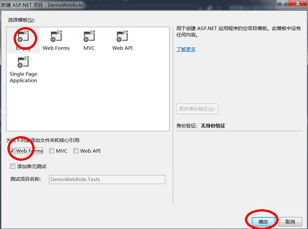This screenshot has width=308, height=229.
Task: Uncheck the Web Forms core references checkbox
Action: [x=12, y=151]
